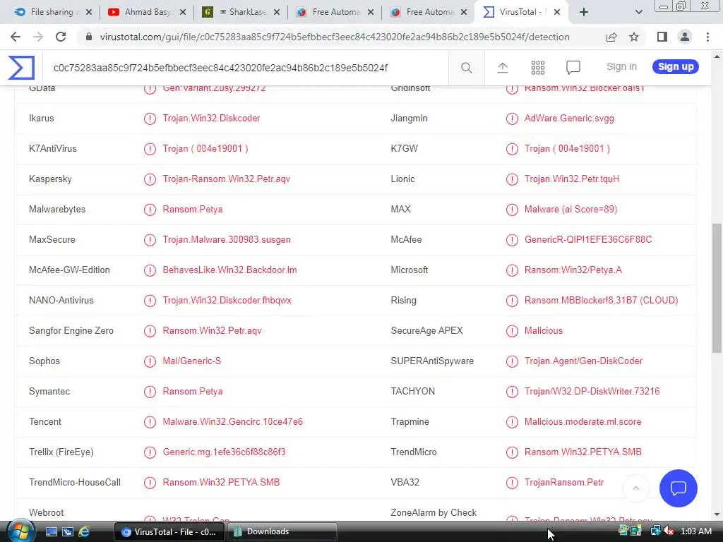Click the TrojanRansom.Petr VBA32 result
This screenshot has height=542, width=723.
(x=564, y=483)
